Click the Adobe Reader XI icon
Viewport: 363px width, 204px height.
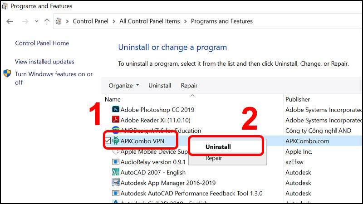pos(116,120)
